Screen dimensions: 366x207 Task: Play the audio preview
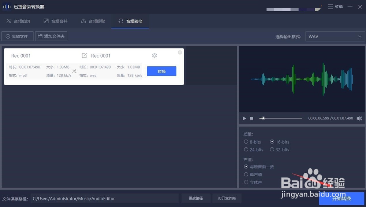(x=244, y=118)
